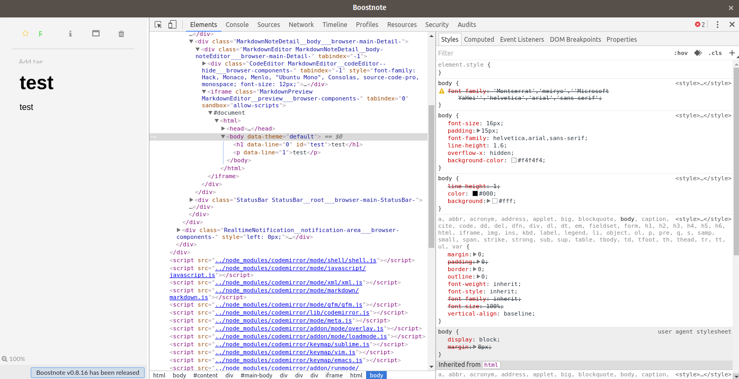This screenshot has width=739, height=379.
Task: Open the Sources tab
Action: (x=269, y=24)
